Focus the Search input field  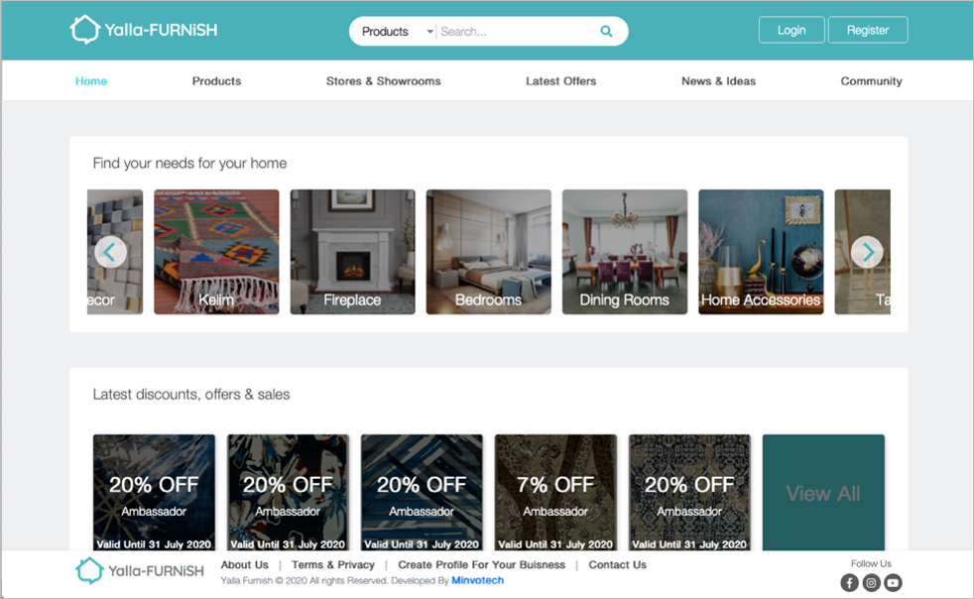coord(517,31)
